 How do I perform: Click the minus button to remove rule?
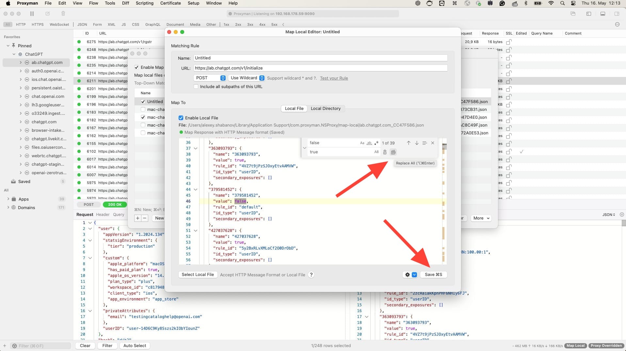point(145,218)
